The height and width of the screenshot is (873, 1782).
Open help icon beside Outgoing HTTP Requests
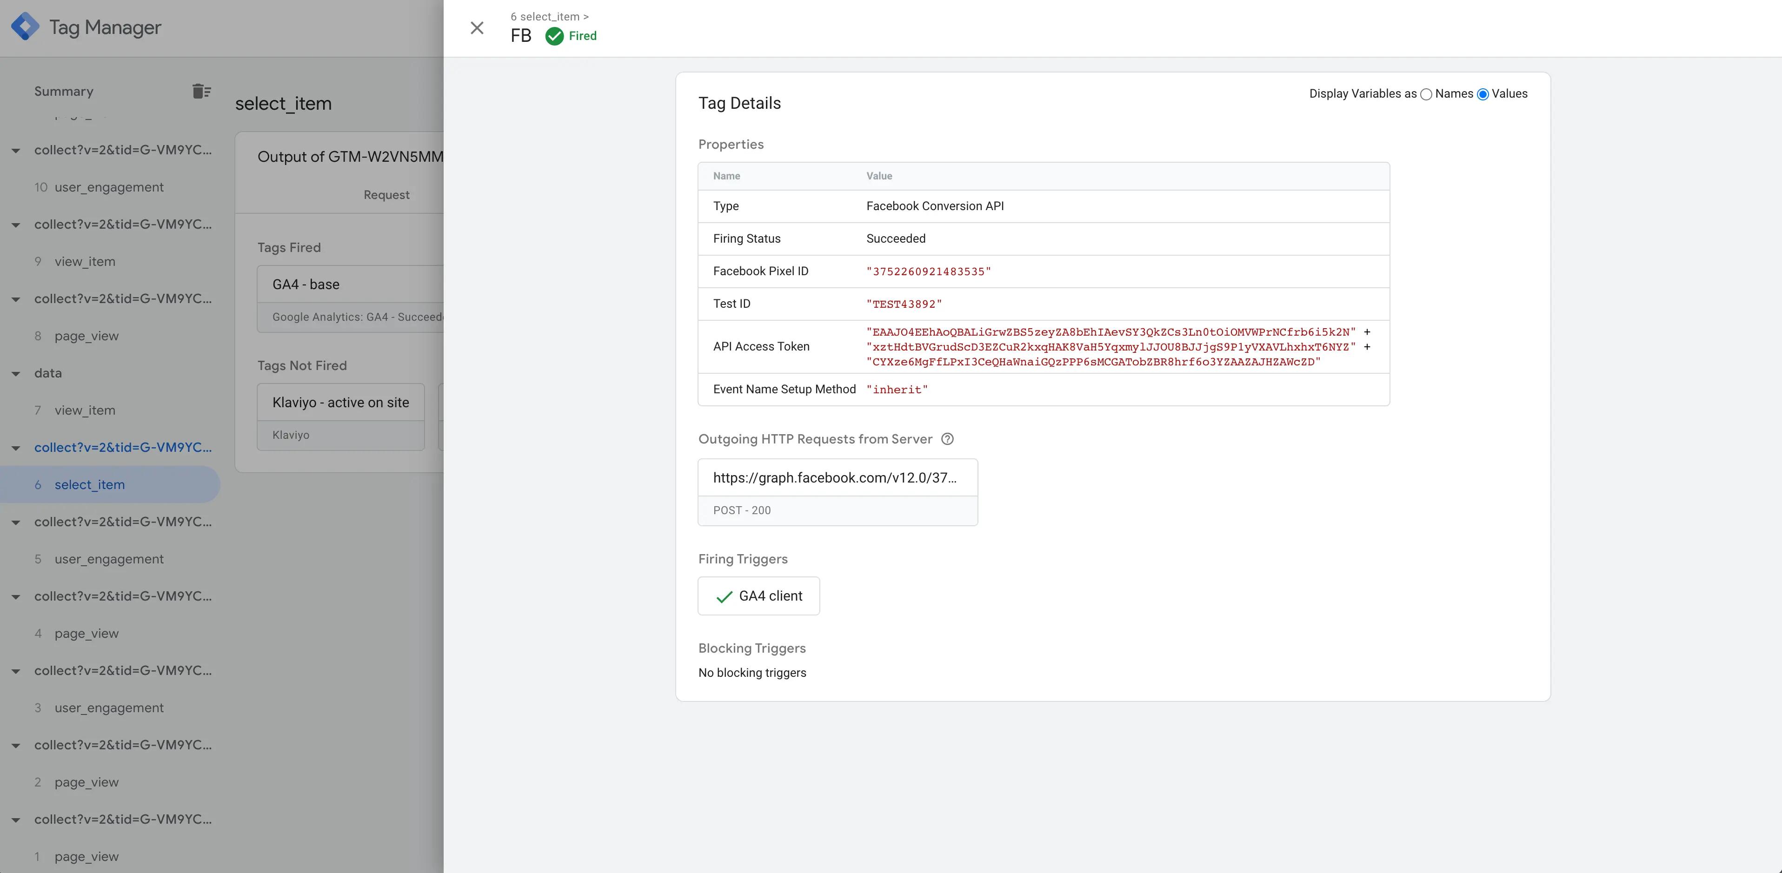[x=948, y=438]
